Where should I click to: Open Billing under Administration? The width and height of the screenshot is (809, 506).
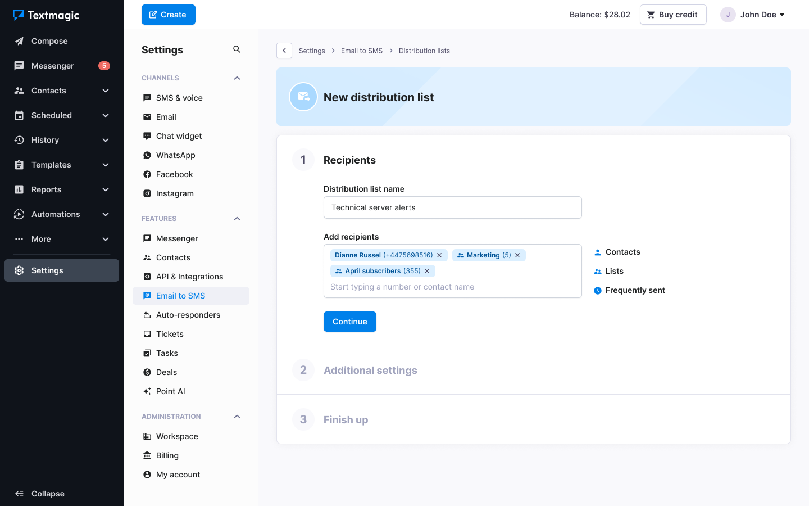166,455
